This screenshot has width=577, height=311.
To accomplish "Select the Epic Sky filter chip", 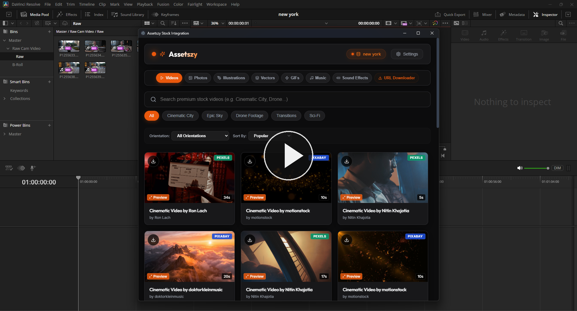I will [x=215, y=116].
